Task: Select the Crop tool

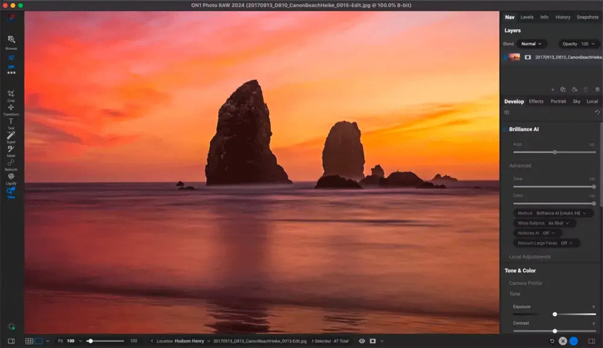Action: click(x=11, y=93)
